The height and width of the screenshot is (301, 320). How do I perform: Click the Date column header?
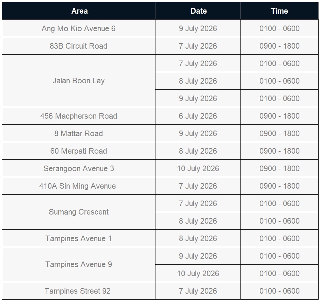198,11
